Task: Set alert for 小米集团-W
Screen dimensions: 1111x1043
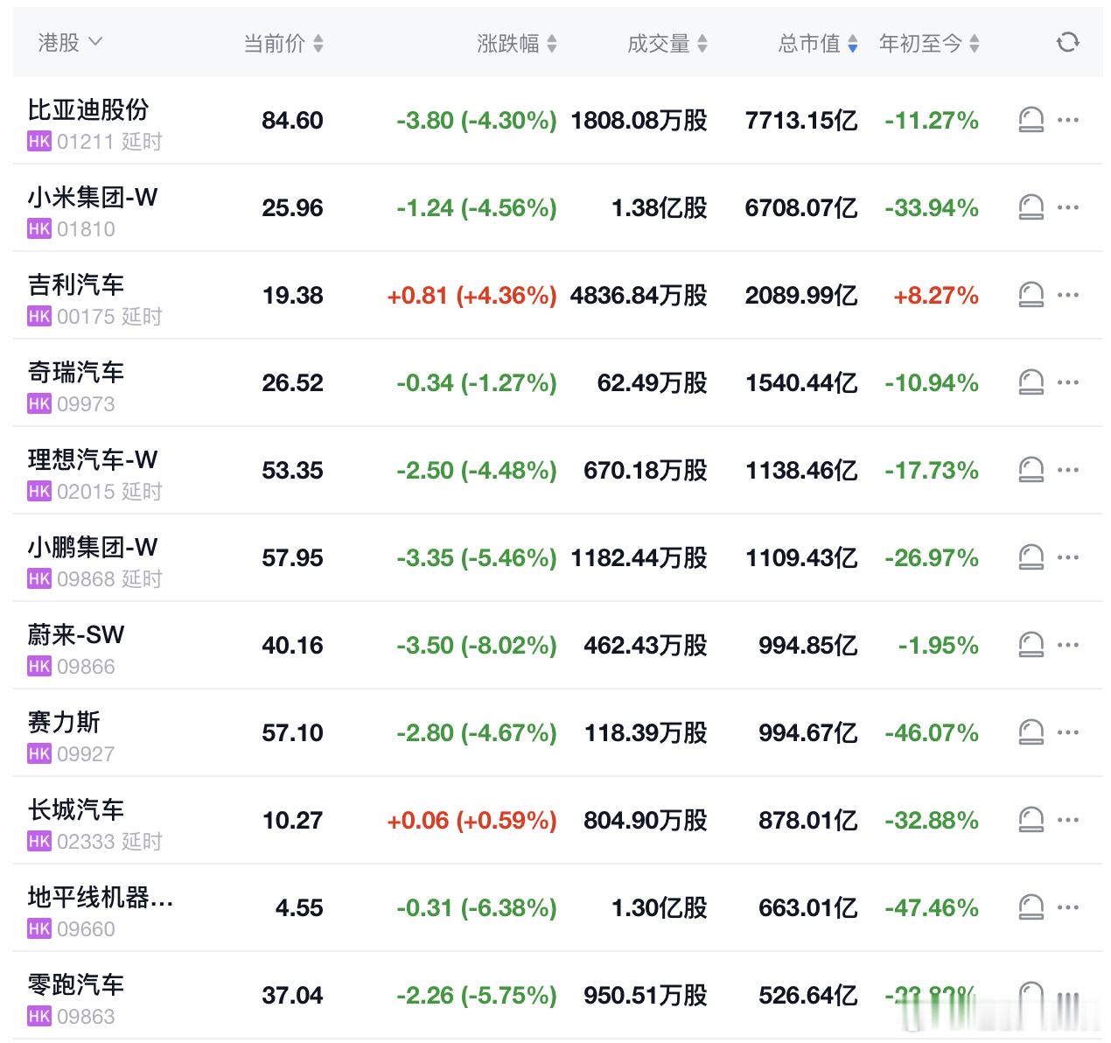Action: 1031,207
